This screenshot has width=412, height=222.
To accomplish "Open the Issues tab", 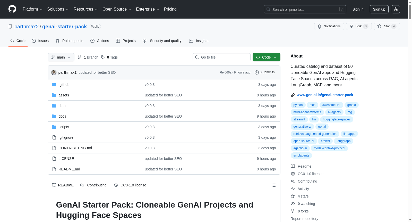I will (40, 41).
